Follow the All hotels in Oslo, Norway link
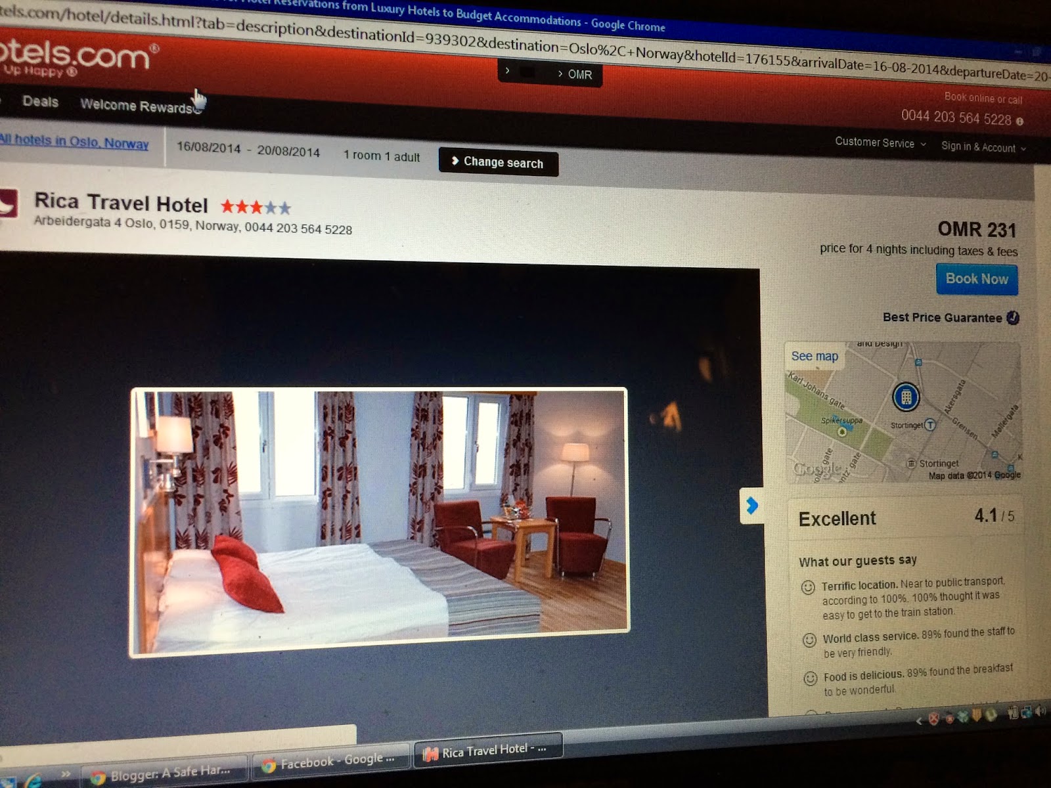1051x788 pixels. click(x=74, y=141)
